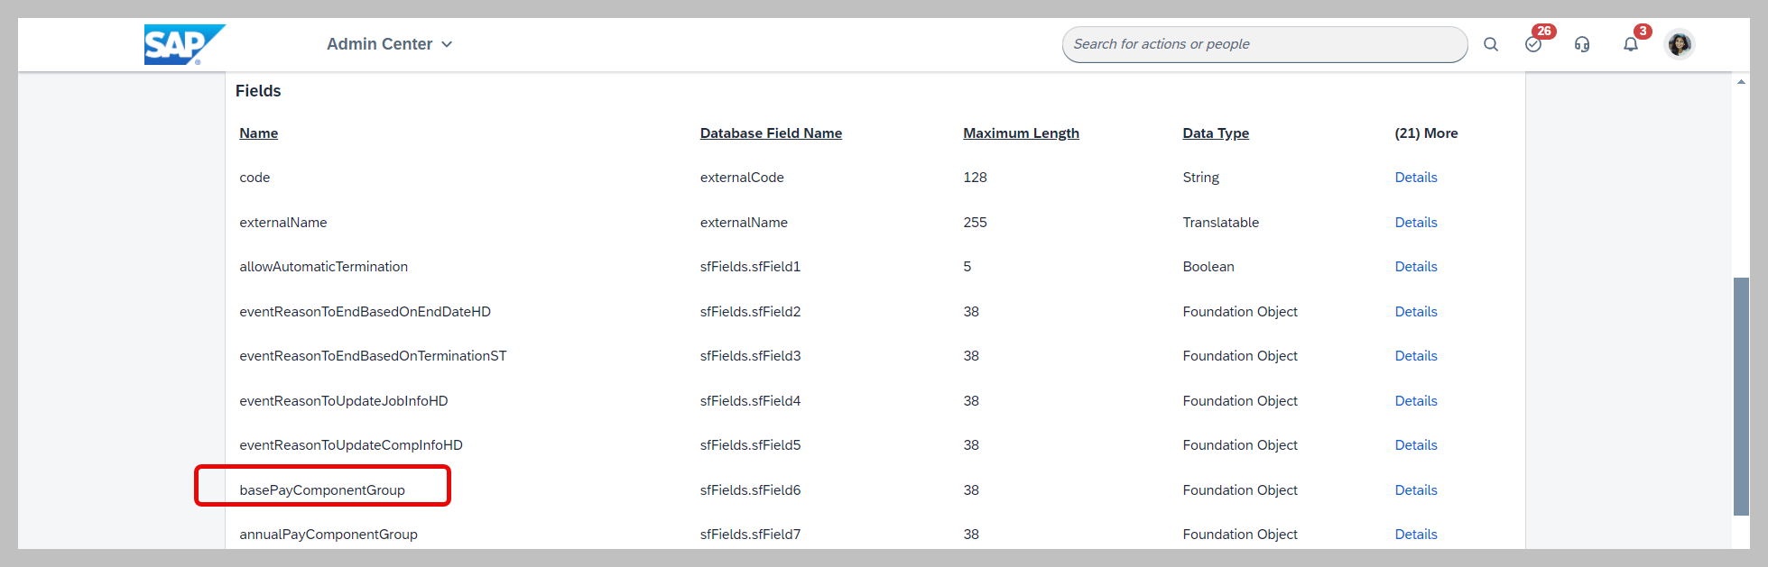Image resolution: width=1768 pixels, height=567 pixels.
Task: Sort by the Name column header
Action: (x=259, y=133)
